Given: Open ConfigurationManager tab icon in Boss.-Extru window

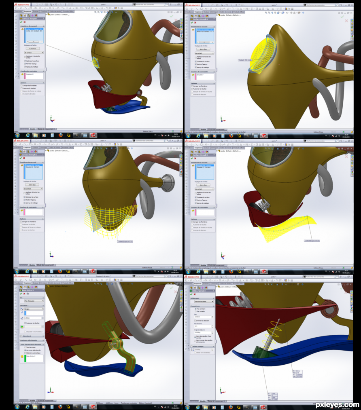Looking at the screenshot, I should (29, 287).
